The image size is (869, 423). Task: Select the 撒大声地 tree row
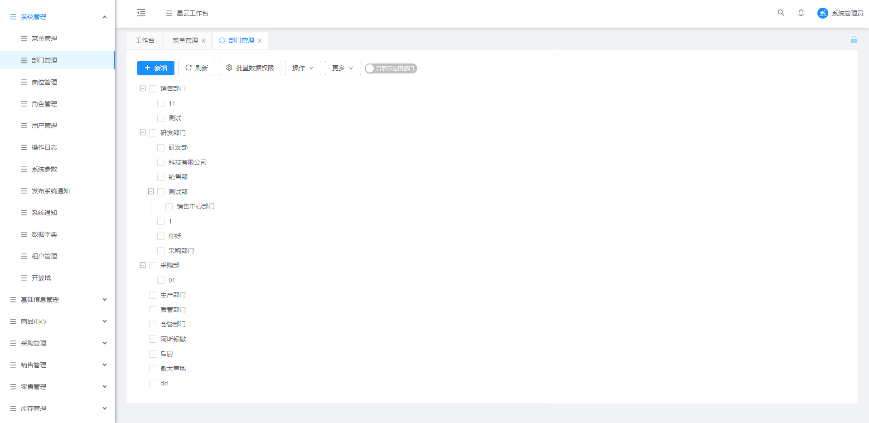coord(173,369)
